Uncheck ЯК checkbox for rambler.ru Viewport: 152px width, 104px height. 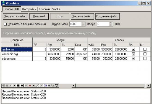pyautogui.click(x=133, y=49)
